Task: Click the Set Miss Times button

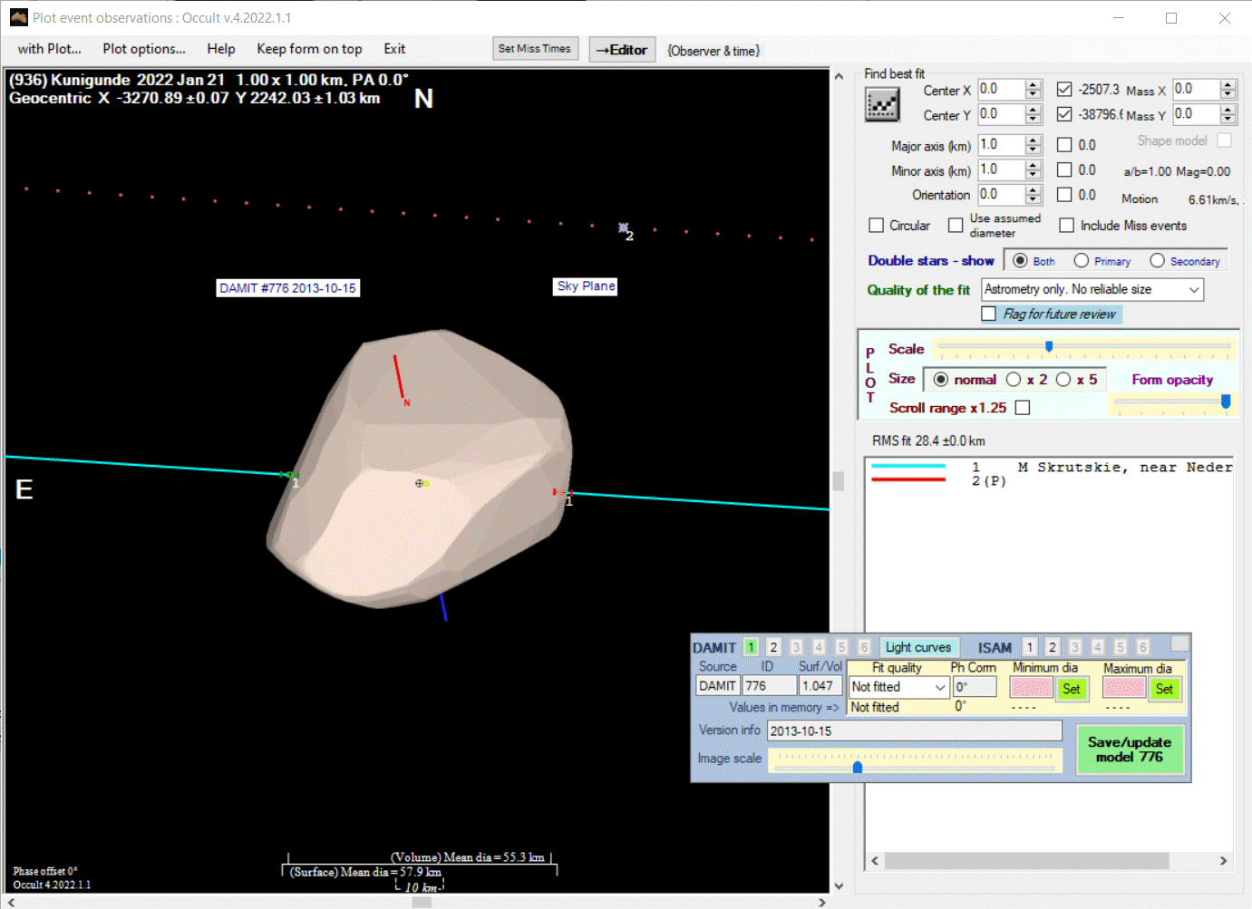Action: (x=535, y=49)
